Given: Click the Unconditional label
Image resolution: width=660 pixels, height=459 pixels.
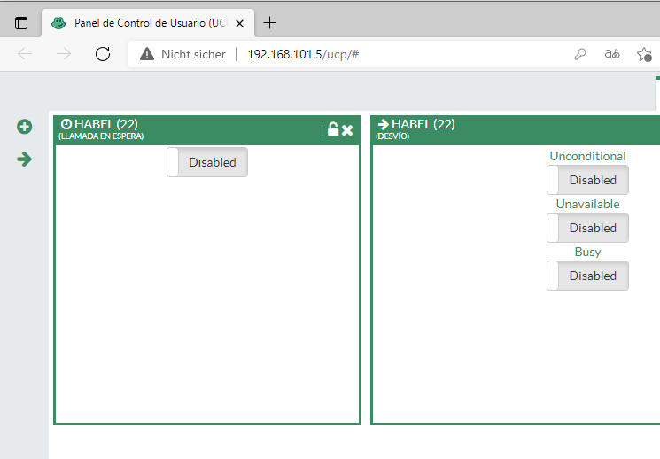Looking at the screenshot, I should [587, 156].
